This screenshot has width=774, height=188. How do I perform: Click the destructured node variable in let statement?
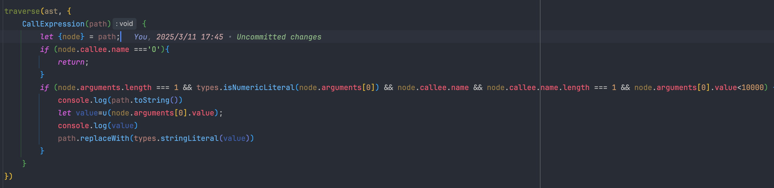[71, 37]
